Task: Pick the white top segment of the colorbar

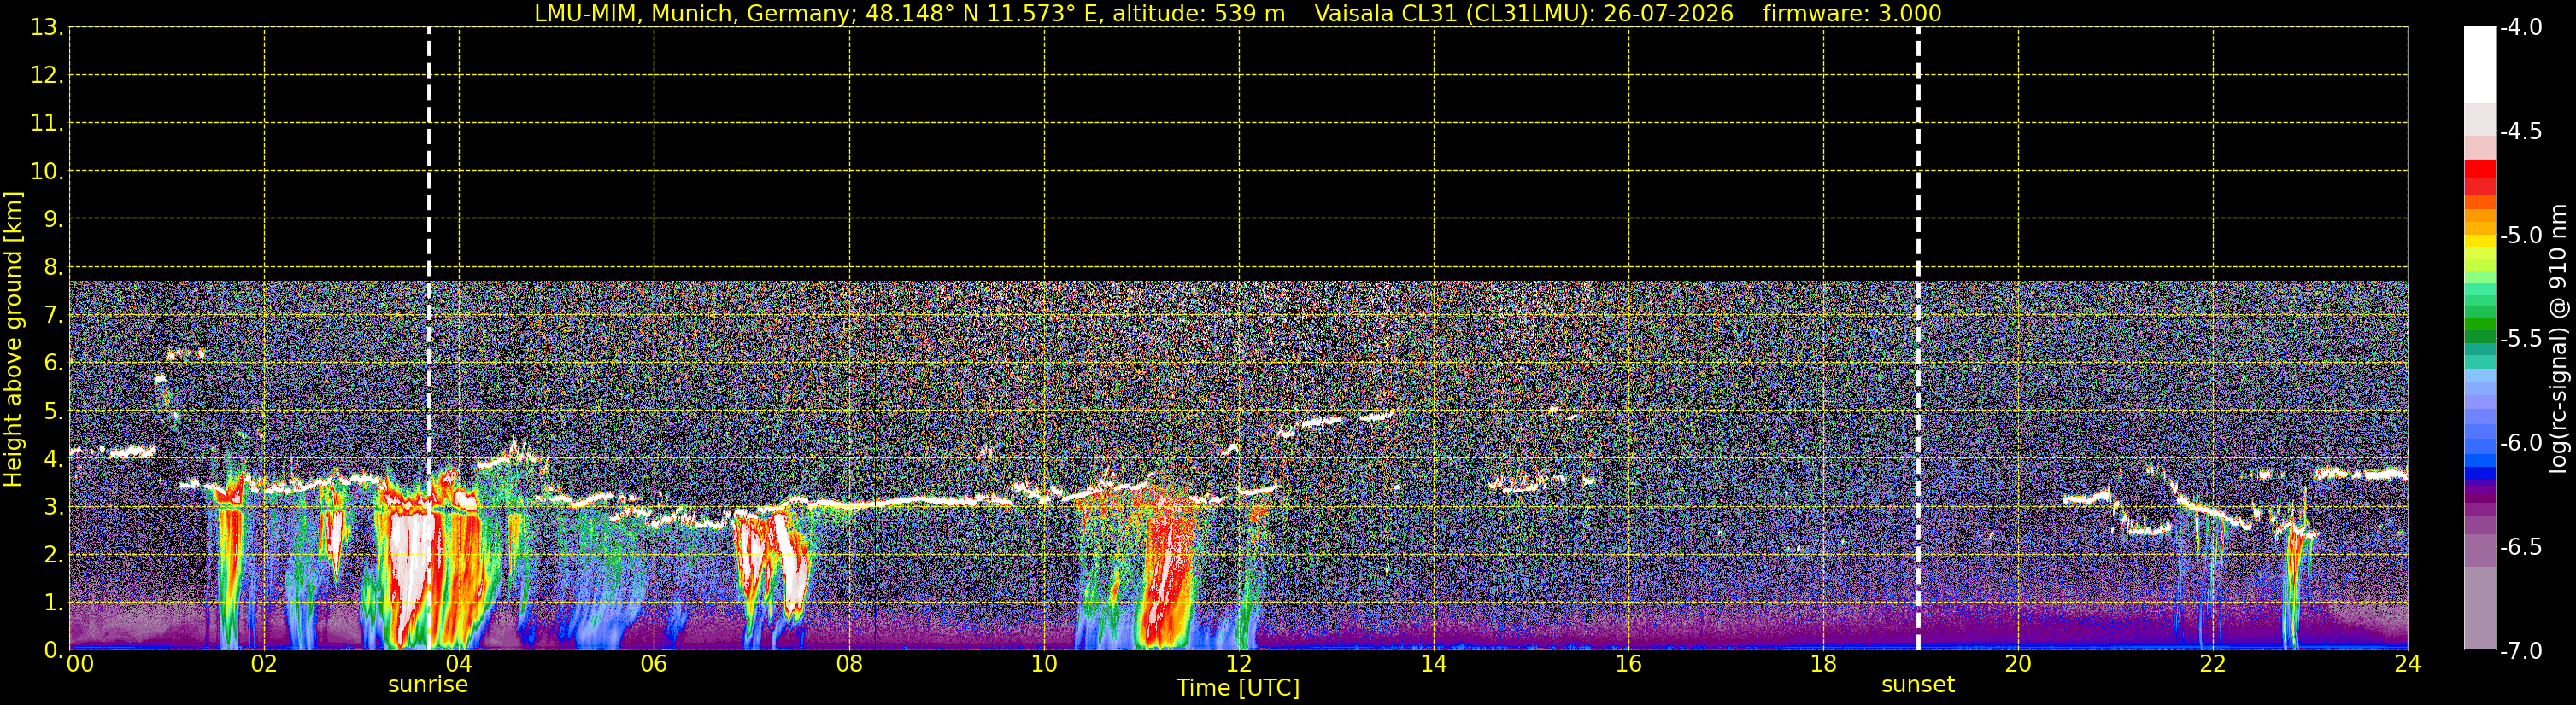Action: click(x=2480, y=65)
